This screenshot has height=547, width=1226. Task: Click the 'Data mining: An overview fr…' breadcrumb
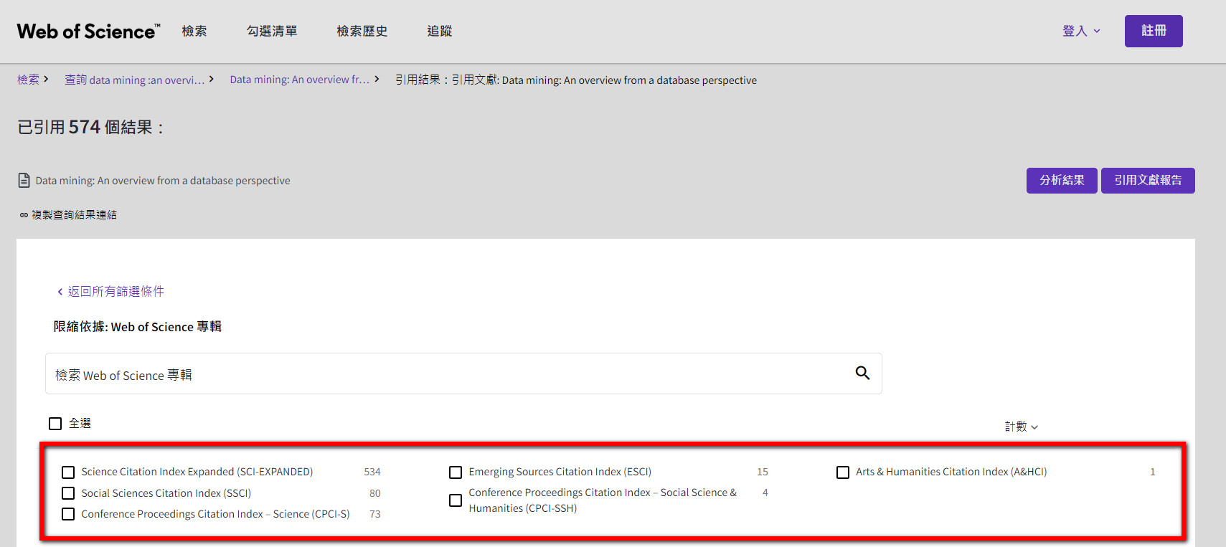coord(299,80)
